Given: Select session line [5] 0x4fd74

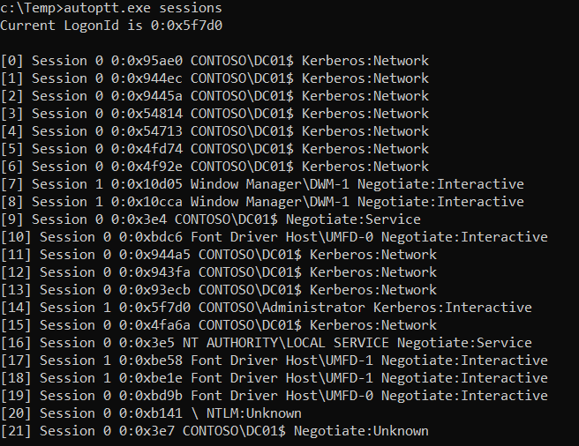Looking at the screenshot, I should coord(214,149).
